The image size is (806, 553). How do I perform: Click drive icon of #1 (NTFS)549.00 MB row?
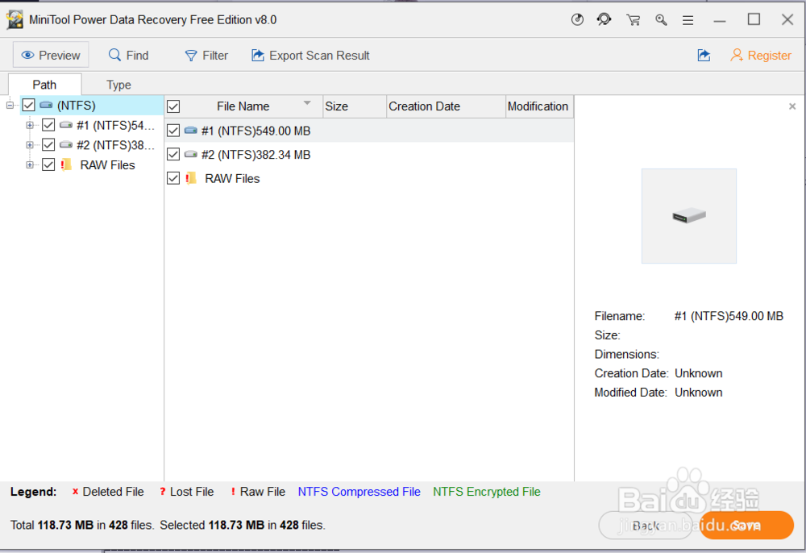click(191, 131)
